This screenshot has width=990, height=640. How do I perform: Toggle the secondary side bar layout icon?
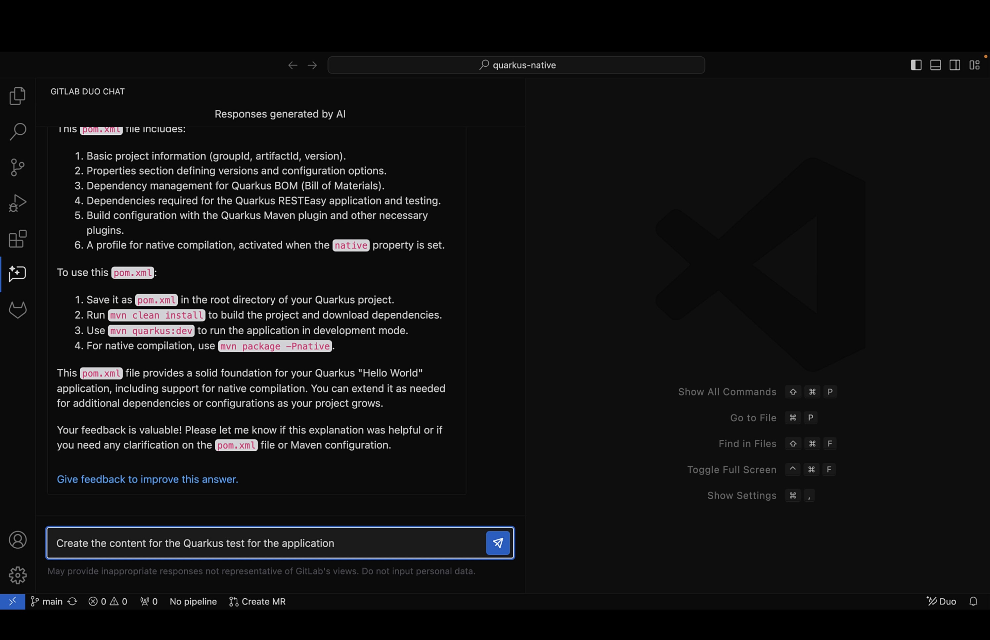pyautogui.click(x=955, y=65)
